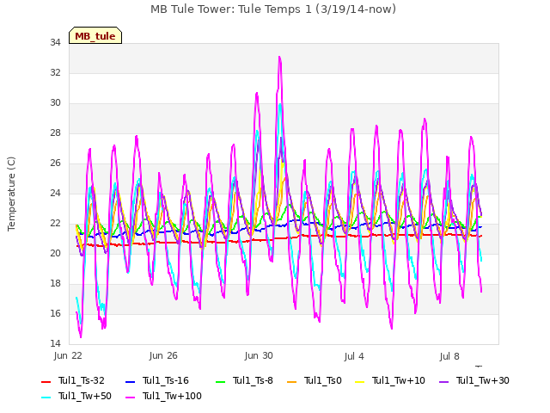This screenshot has width=550, height=413.
Task: Click the MB_tule label box
Action: coord(95,35)
